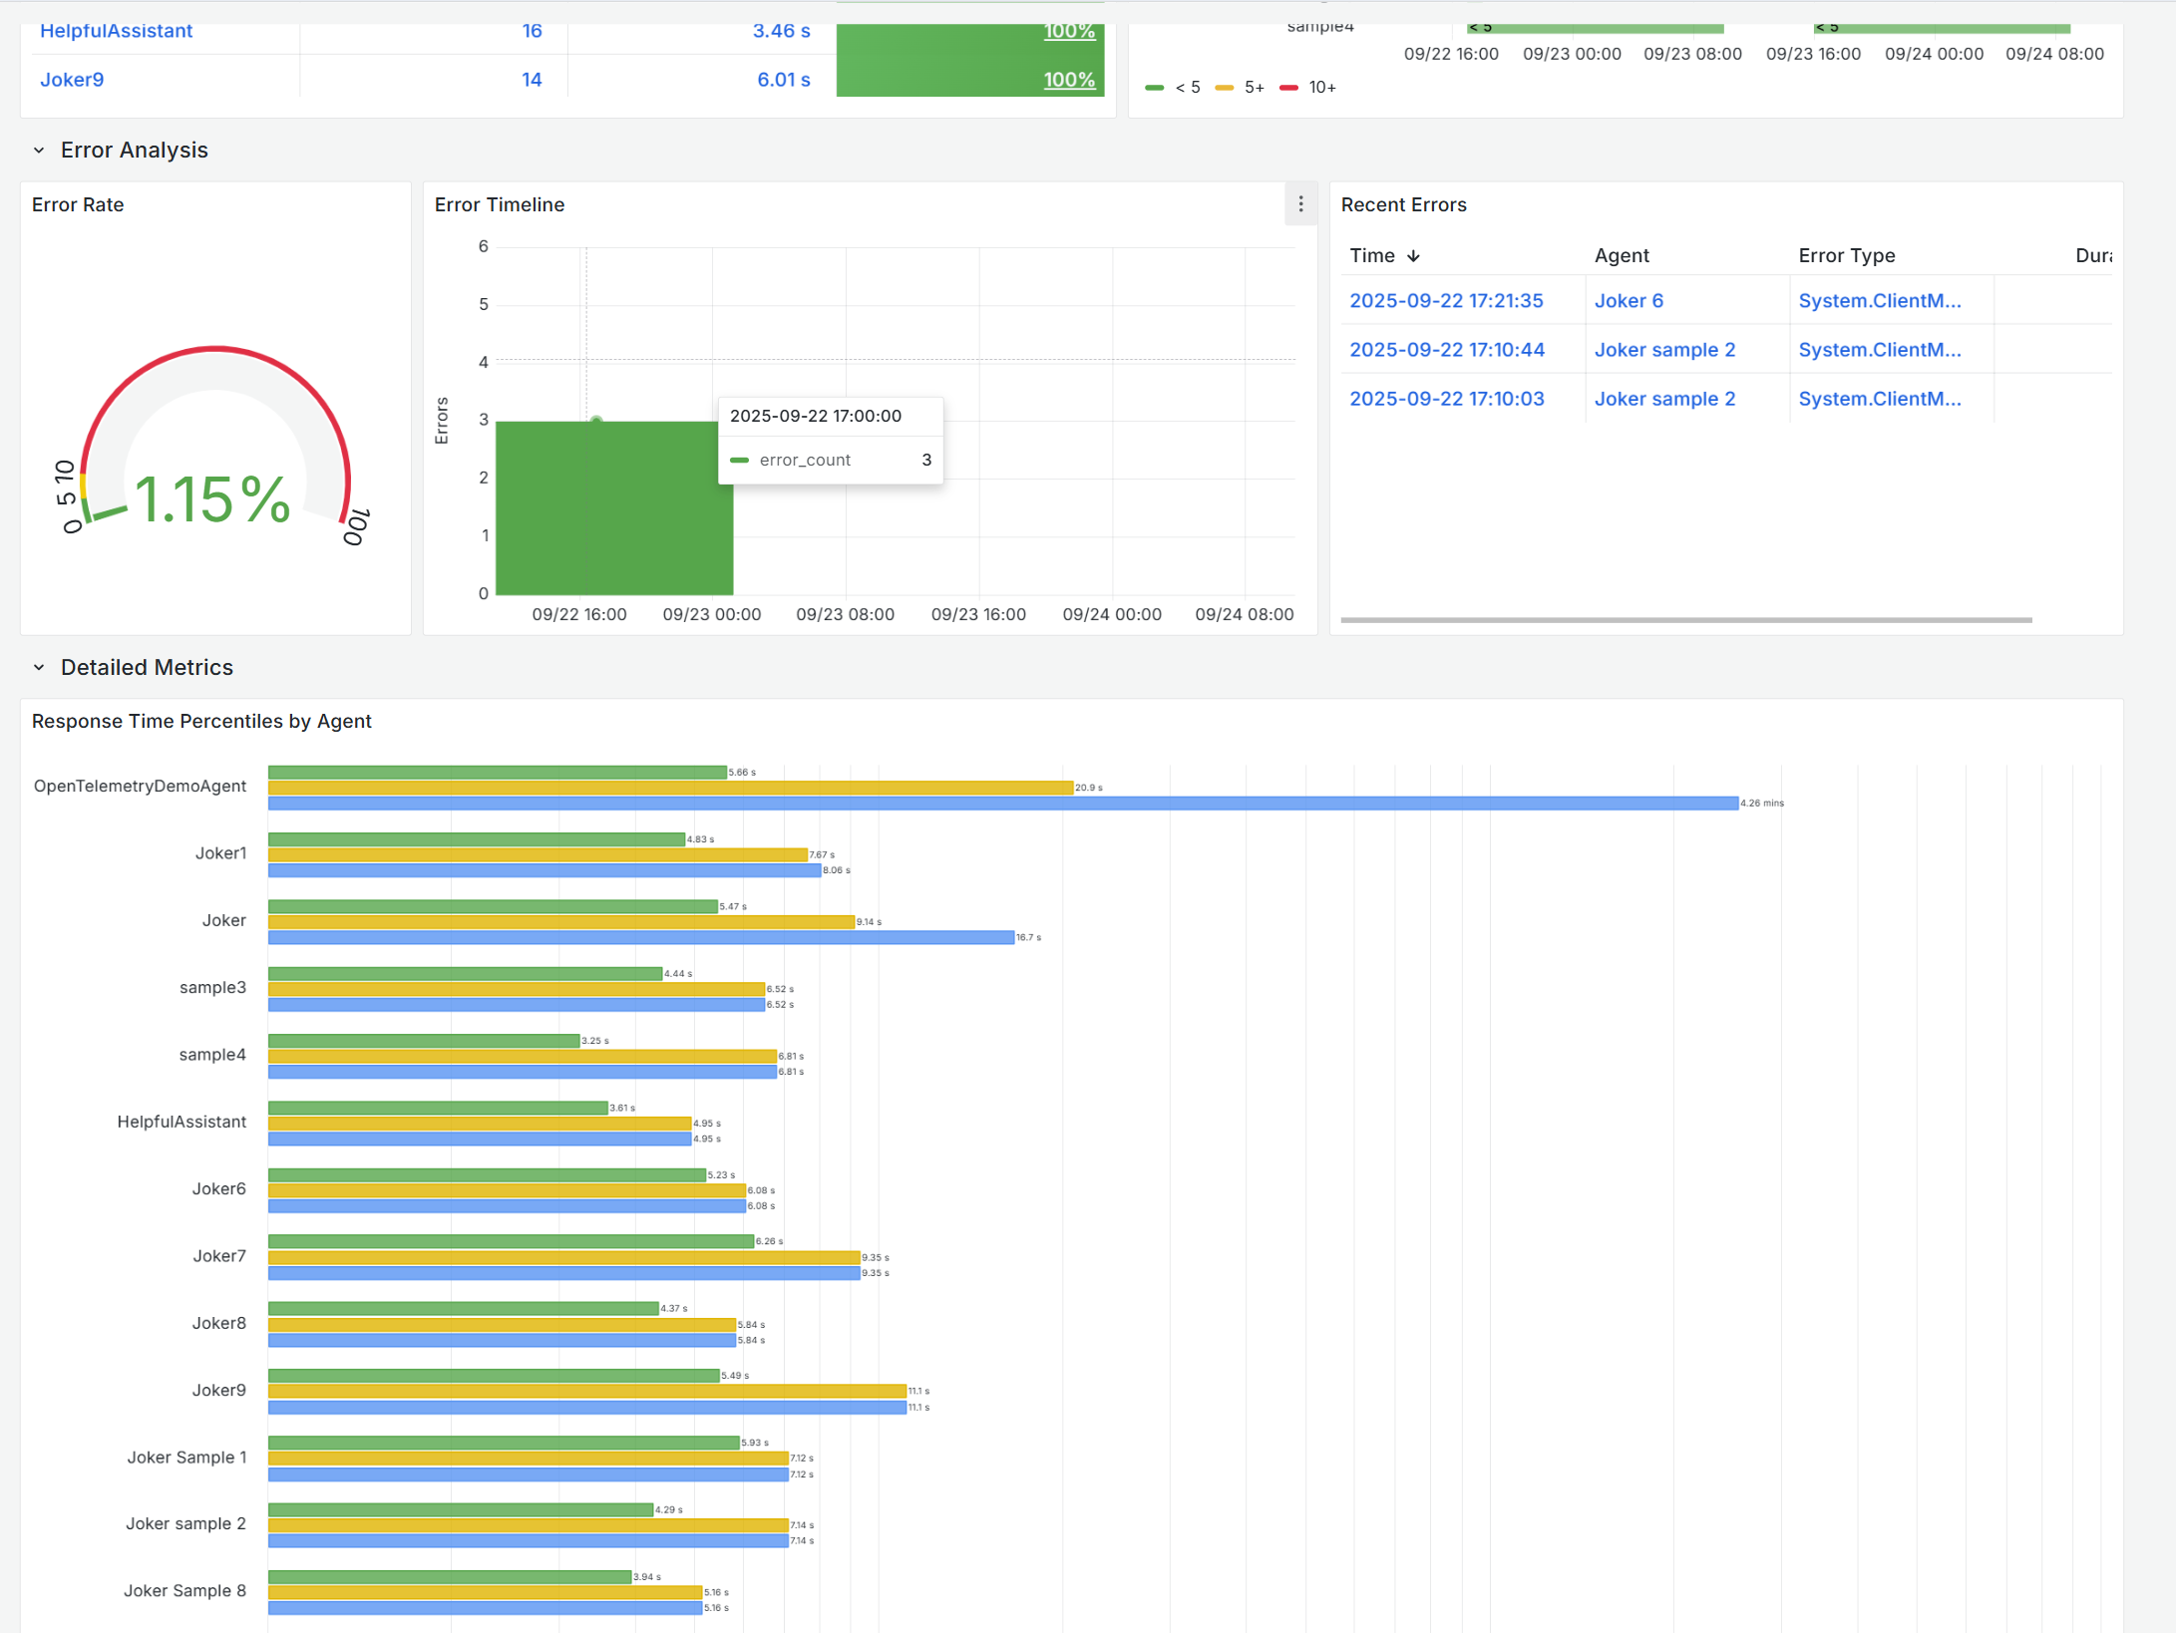Collapse the Detailed Metrics section chevron
2176x1633 pixels.
coord(39,668)
